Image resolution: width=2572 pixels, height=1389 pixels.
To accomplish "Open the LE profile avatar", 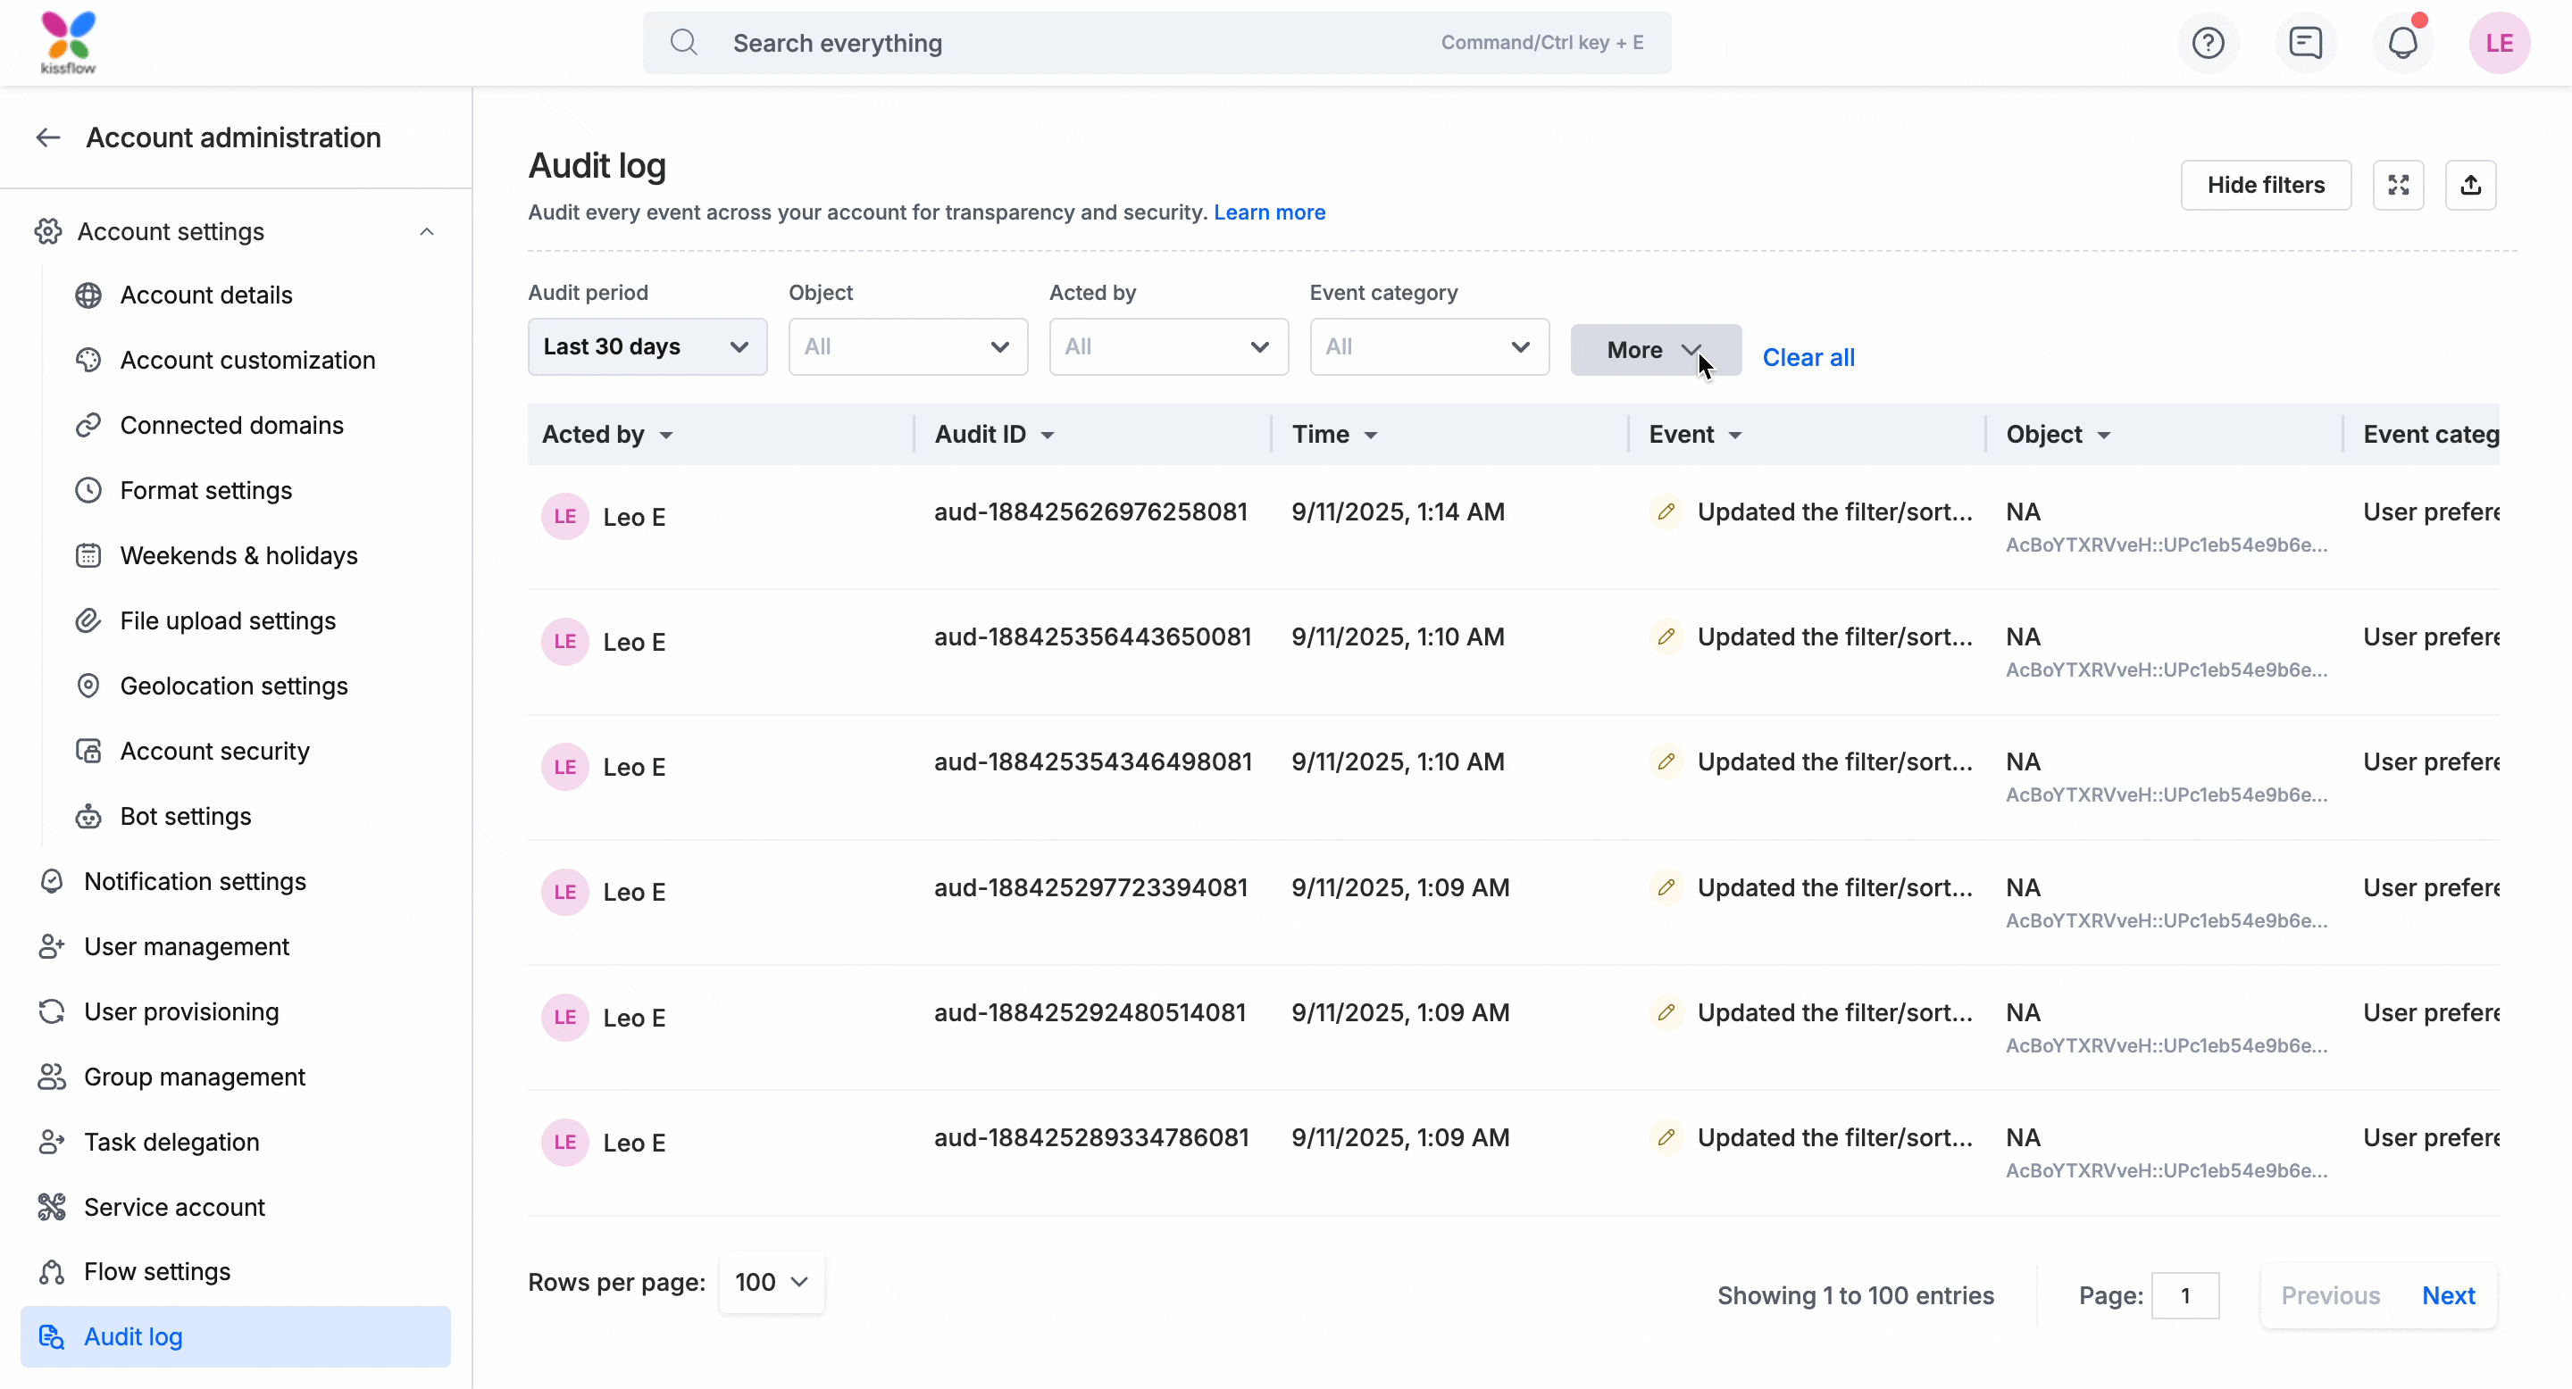I will click(2499, 43).
